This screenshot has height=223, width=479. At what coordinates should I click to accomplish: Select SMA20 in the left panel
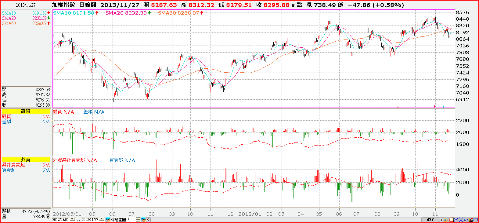26,18
